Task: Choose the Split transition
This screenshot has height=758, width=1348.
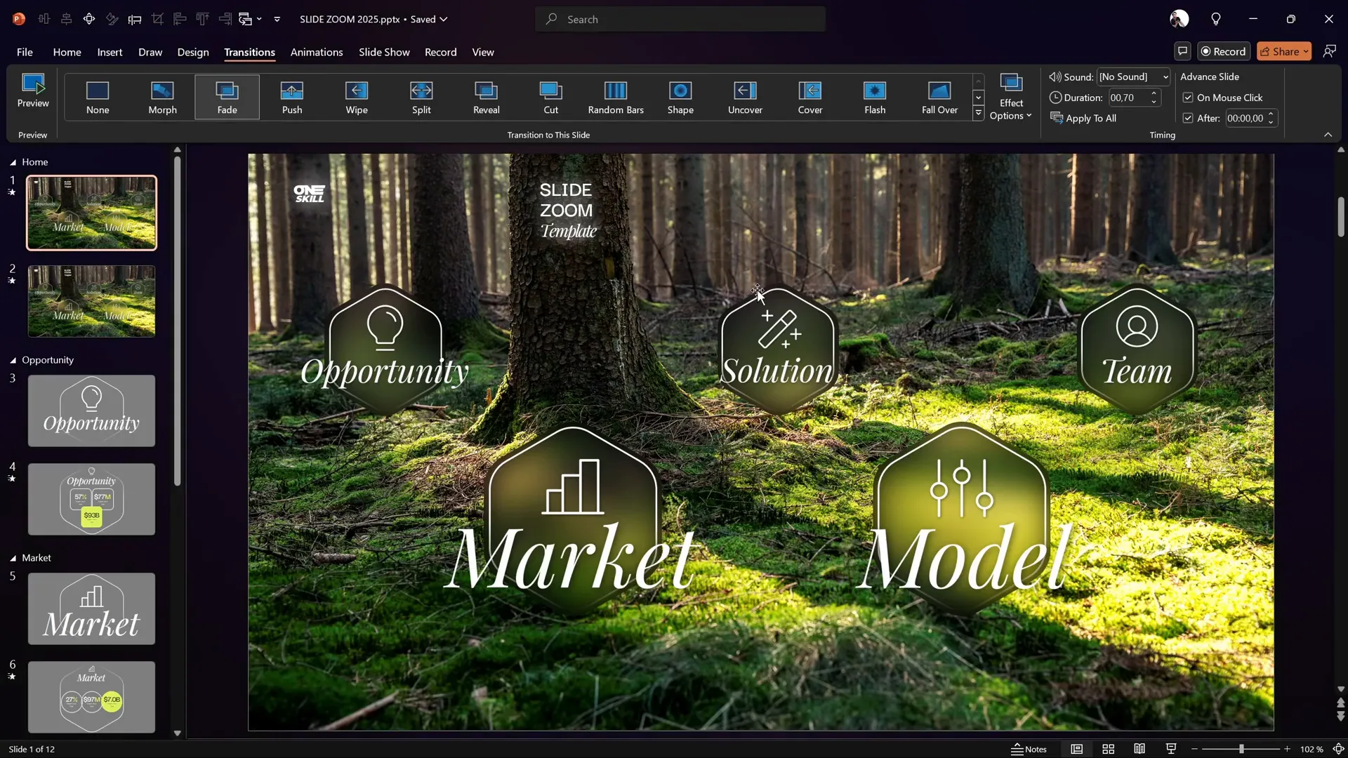Action: click(x=421, y=98)
